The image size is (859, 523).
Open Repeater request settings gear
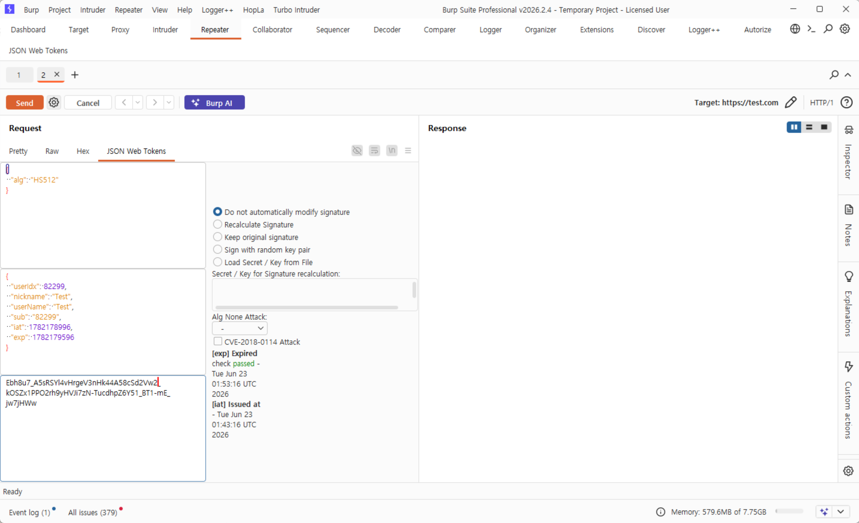54,103
